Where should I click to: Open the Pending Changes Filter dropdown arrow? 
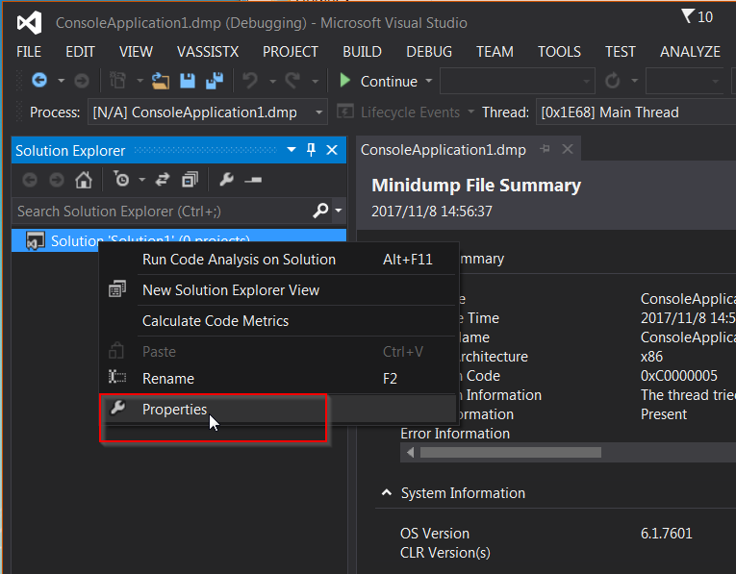(x=141, y=180)
